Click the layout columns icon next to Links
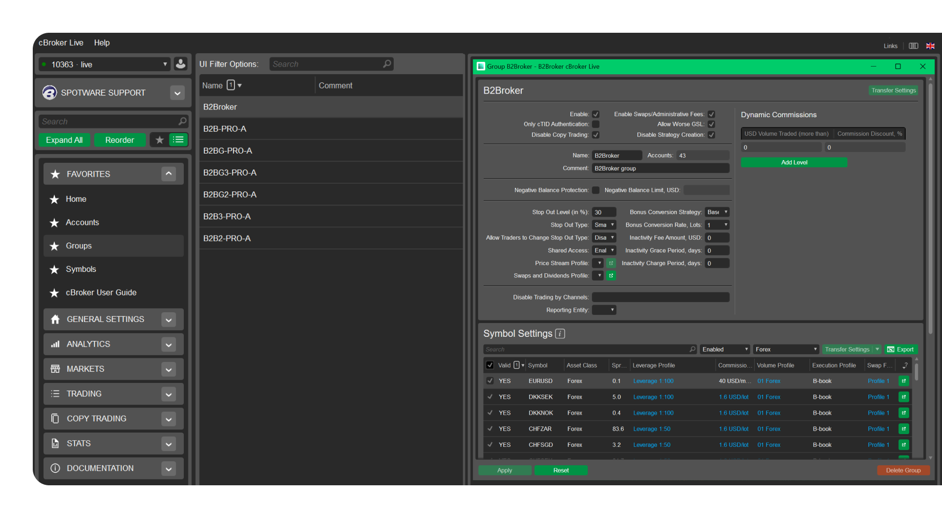 [x=913, y=46]
